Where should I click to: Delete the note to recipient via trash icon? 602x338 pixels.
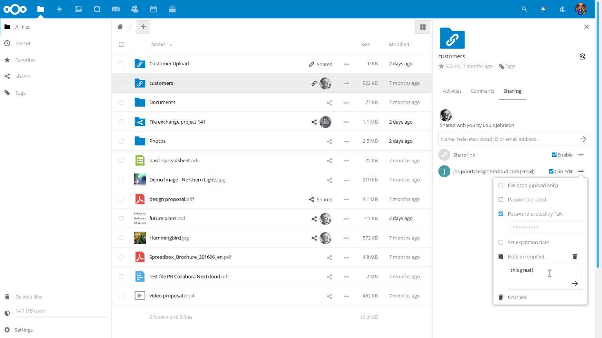(x=575, y=257)
